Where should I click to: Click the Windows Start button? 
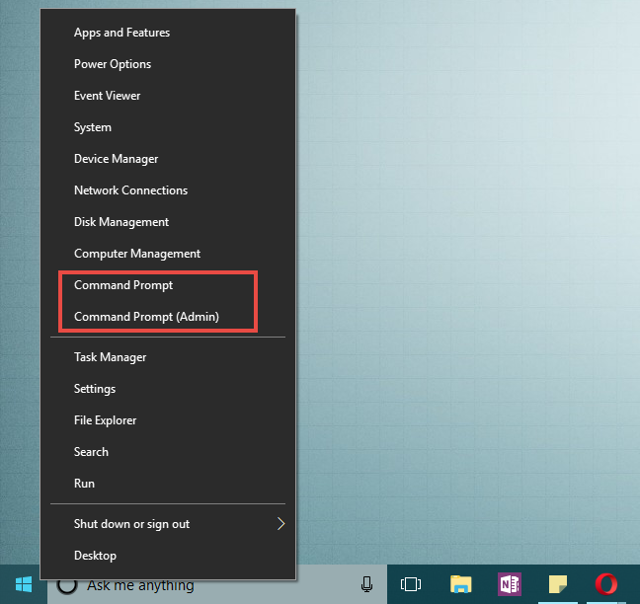[x=23, y=584]
